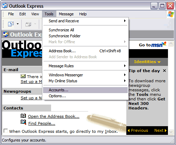The width and height of the screenshot is (176, 145).
Task: Open the Message menu
Action: coord(66,14)
